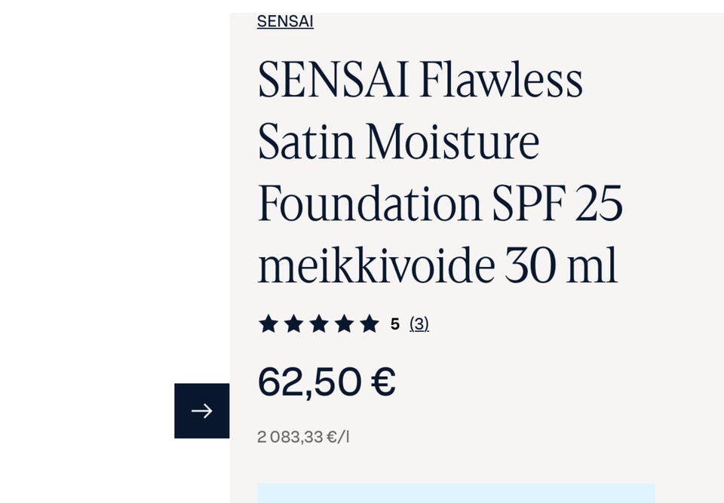This screenshot has width=724, height=503.
Task: Open the (3) reviews link
Action: coord(419,324)
